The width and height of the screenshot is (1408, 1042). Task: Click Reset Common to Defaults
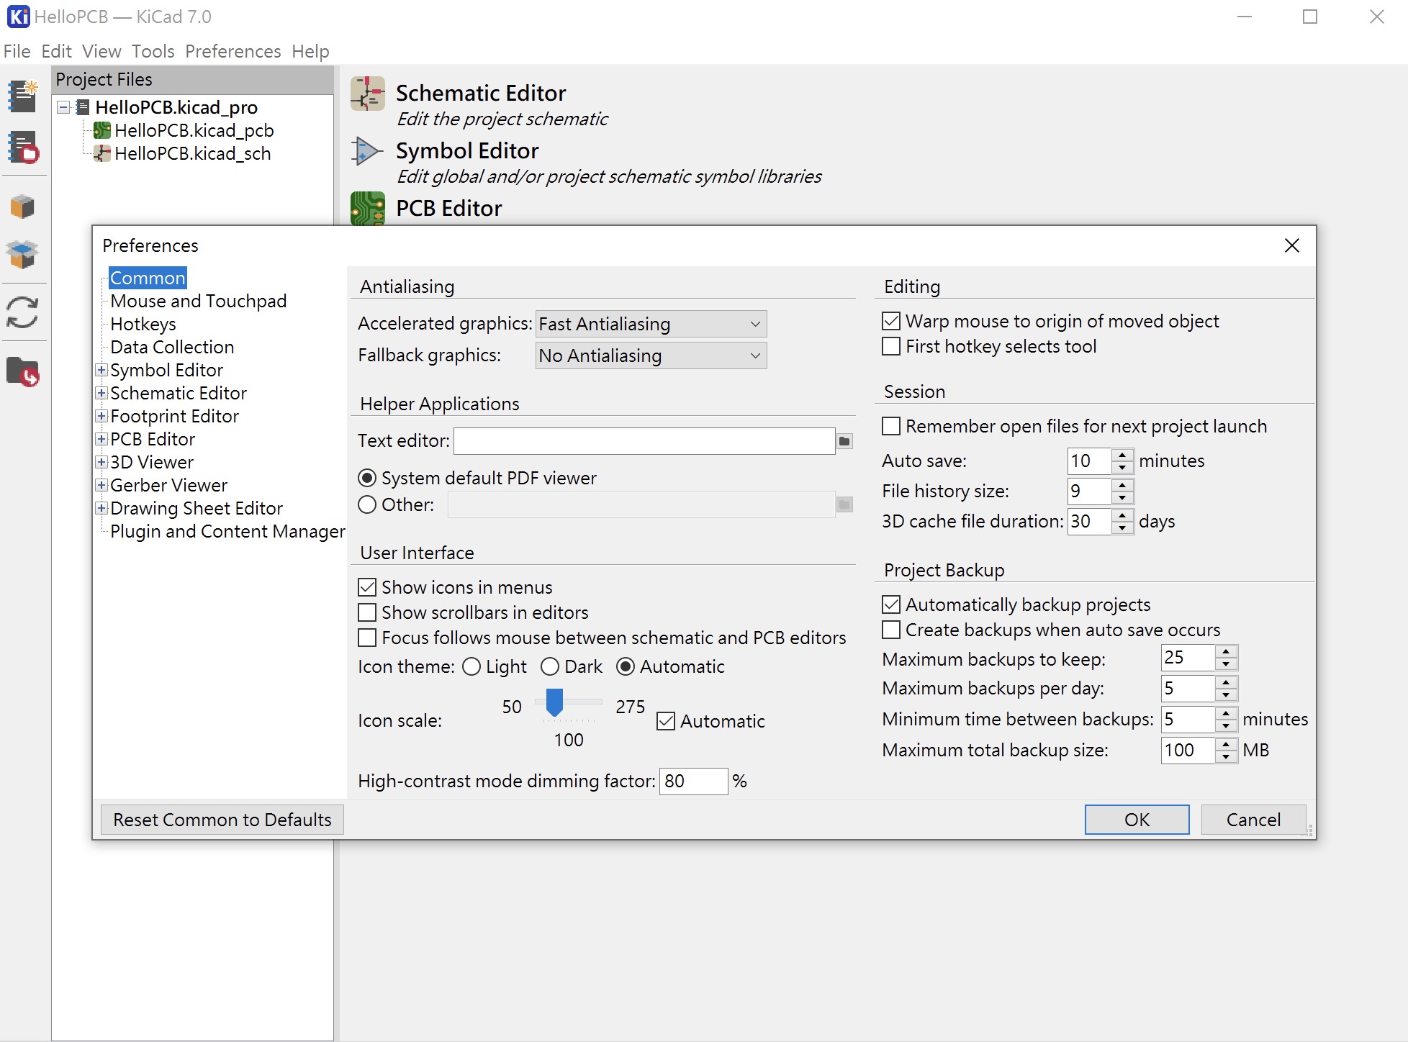pyautogui.click(x=222, y=820)
